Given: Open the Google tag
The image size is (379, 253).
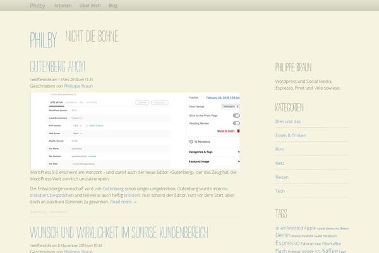Looking at the screenshot, I should [x=308, y=251].
